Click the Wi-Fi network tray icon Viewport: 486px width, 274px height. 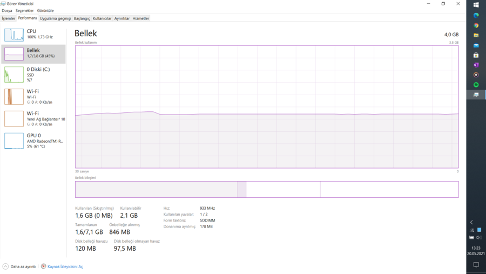(x=472, y=230)
